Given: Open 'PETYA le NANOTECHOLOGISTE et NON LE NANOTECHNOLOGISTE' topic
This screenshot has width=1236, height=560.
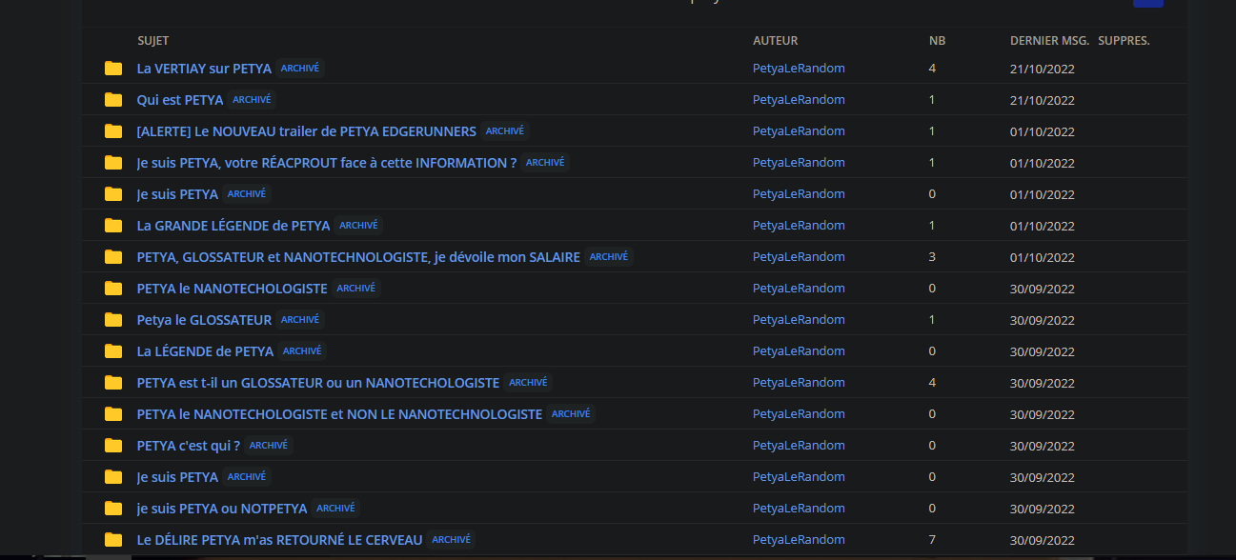Looking at the screenshot, I should 339,414.
